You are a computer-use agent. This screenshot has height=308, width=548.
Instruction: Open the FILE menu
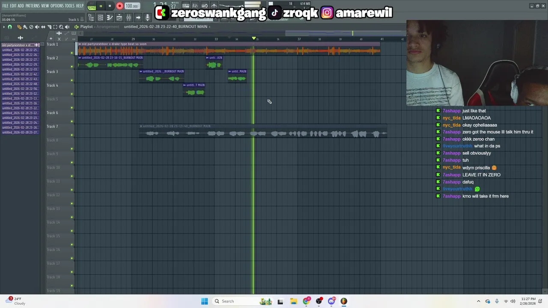[x=5, y=6]
